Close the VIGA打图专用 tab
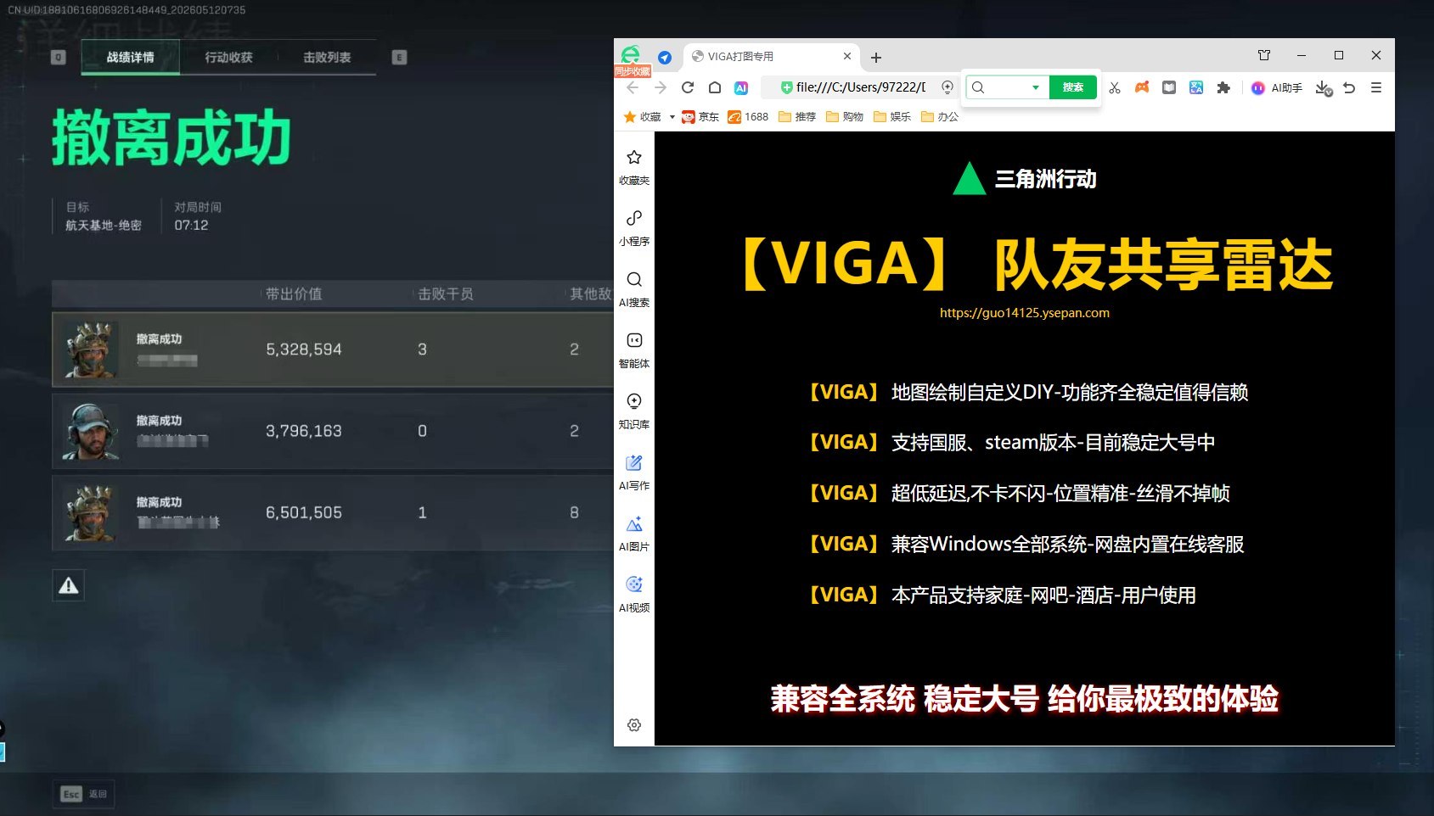Screen dimensions: 1434x816 point(846,57)
